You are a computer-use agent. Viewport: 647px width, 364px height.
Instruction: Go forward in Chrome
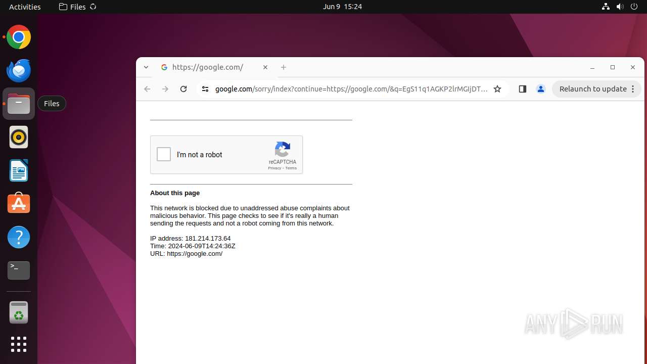coord(165,89)
